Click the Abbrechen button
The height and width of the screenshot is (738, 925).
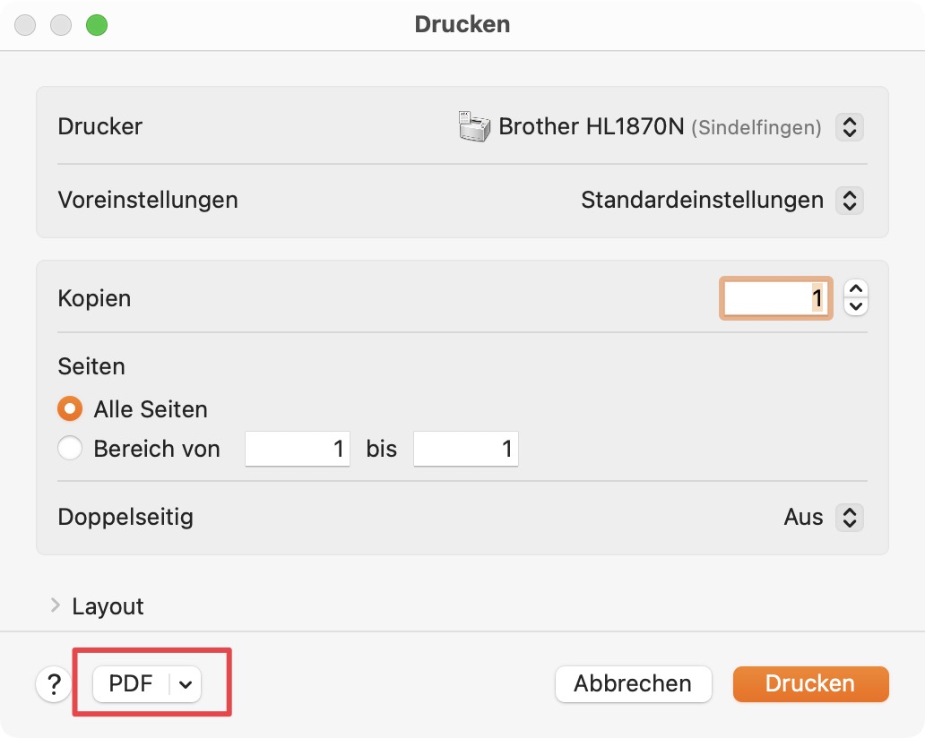click(x=633, y=683)
